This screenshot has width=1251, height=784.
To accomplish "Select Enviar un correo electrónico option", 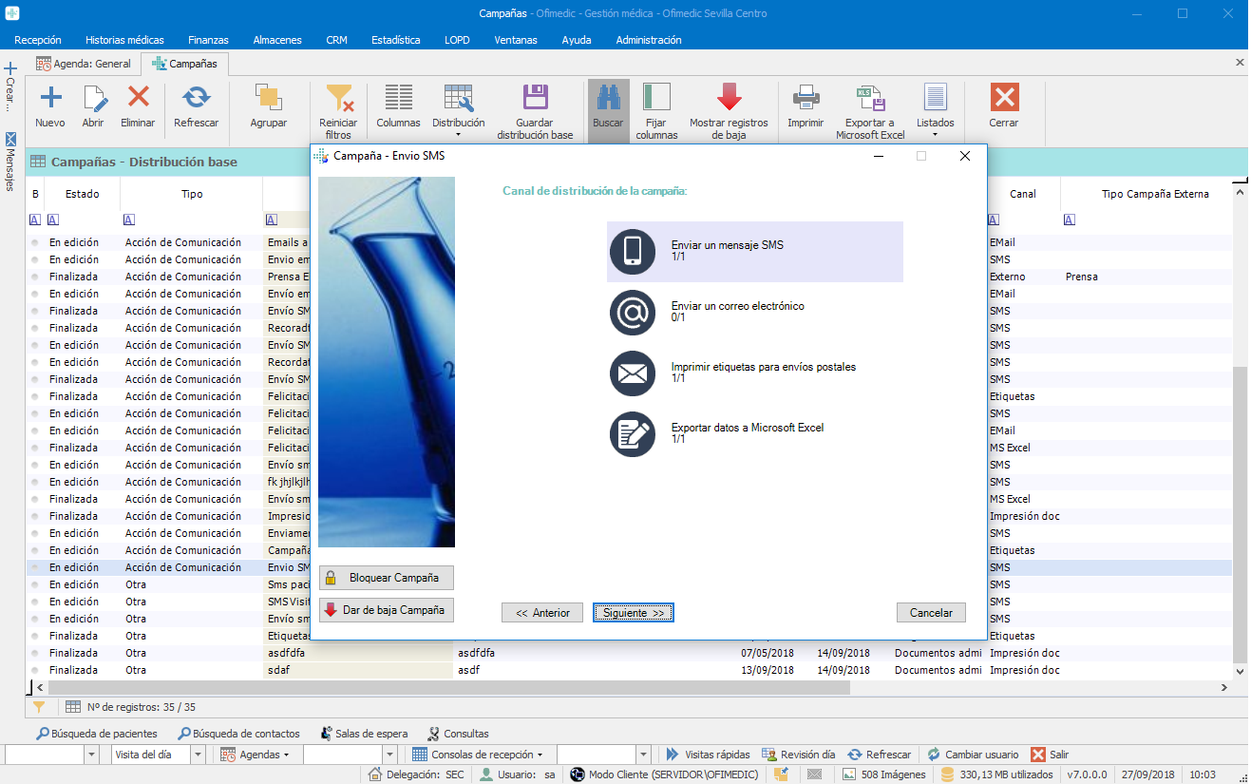I will click(x=737, y=313).
